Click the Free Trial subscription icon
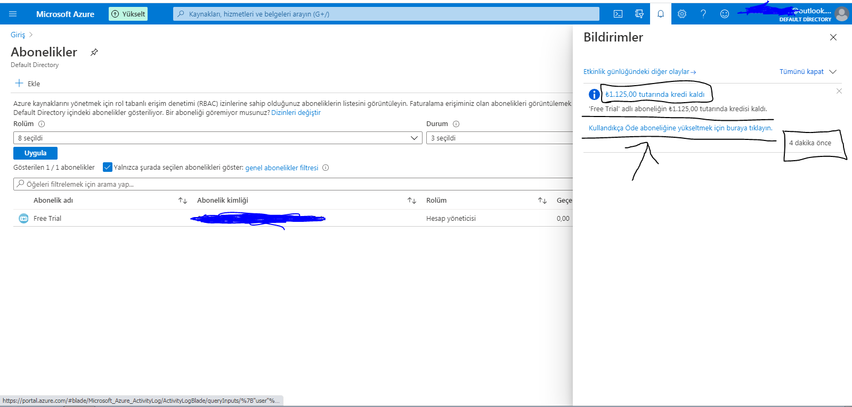The image size is (852, 407). click(x=23, y=218)
